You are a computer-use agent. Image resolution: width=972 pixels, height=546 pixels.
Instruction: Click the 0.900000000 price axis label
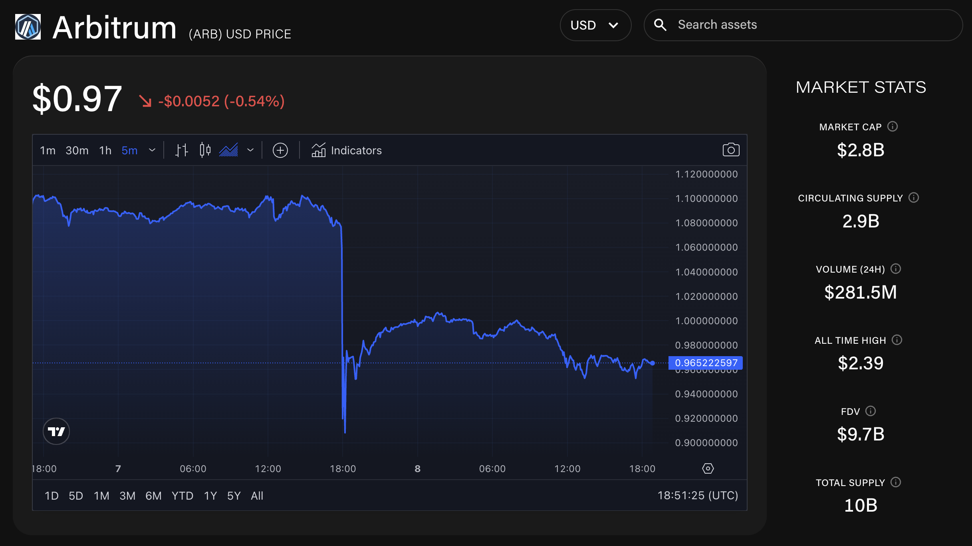706,443
